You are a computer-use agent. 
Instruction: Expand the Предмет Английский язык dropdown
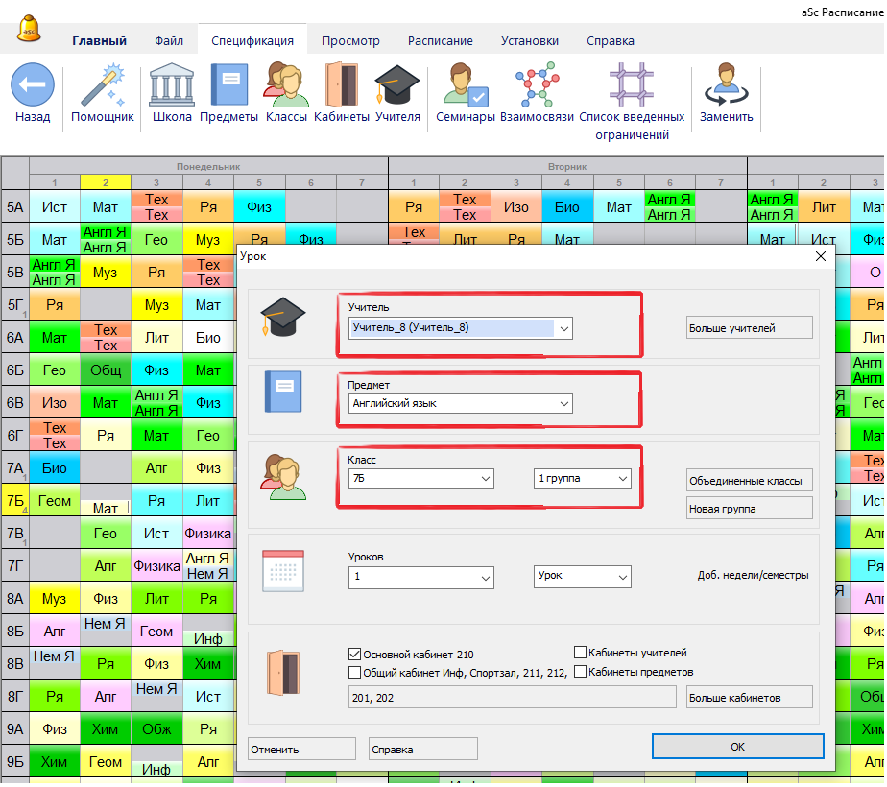pyautogui.click(x=563, y=404)
